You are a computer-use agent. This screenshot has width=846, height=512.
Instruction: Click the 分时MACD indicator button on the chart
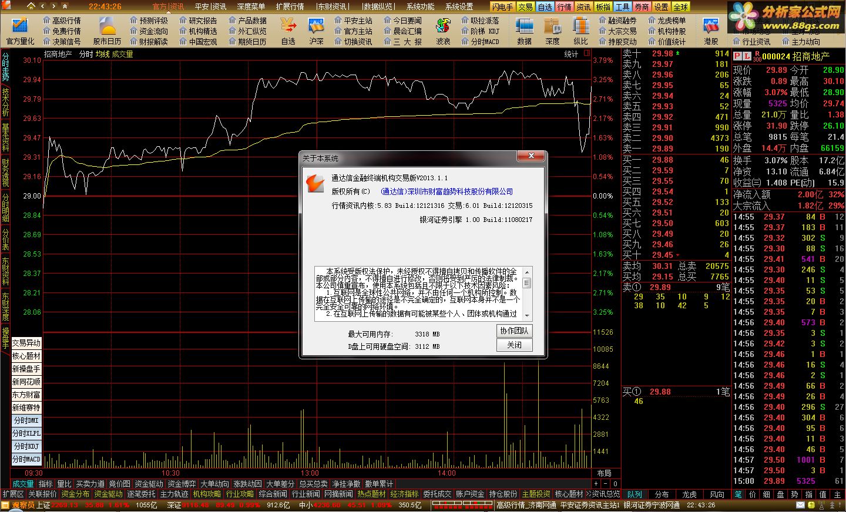coord(26,459)
